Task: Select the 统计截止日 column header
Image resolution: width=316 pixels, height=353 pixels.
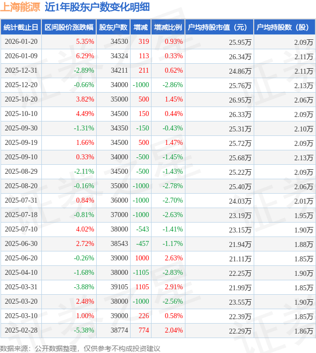Action: click(20, 27)
